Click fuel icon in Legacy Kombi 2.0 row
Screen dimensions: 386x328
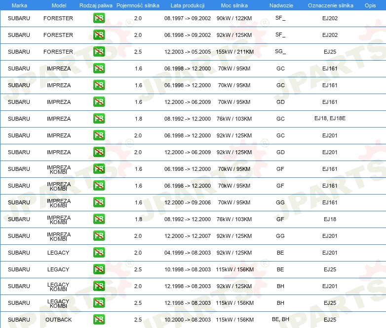[x=99, y=286]
